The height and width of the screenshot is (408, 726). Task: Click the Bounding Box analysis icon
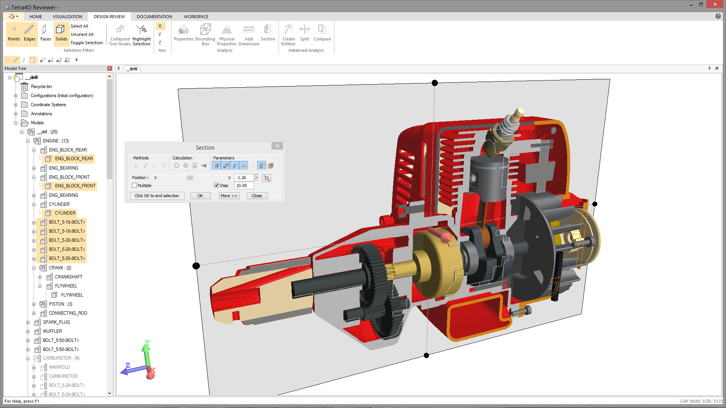tap(205, 30)
